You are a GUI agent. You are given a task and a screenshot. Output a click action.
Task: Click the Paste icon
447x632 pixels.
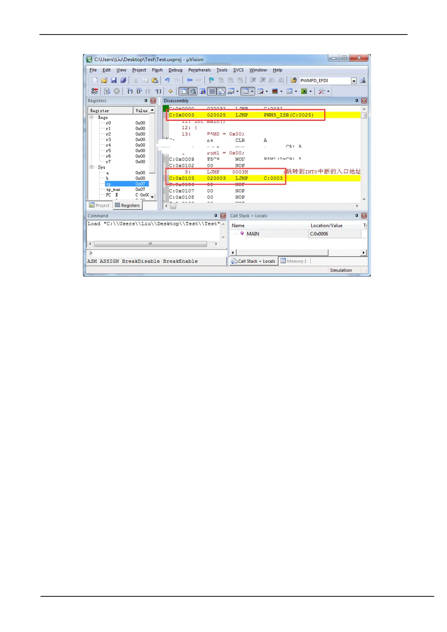pos(155,80)
